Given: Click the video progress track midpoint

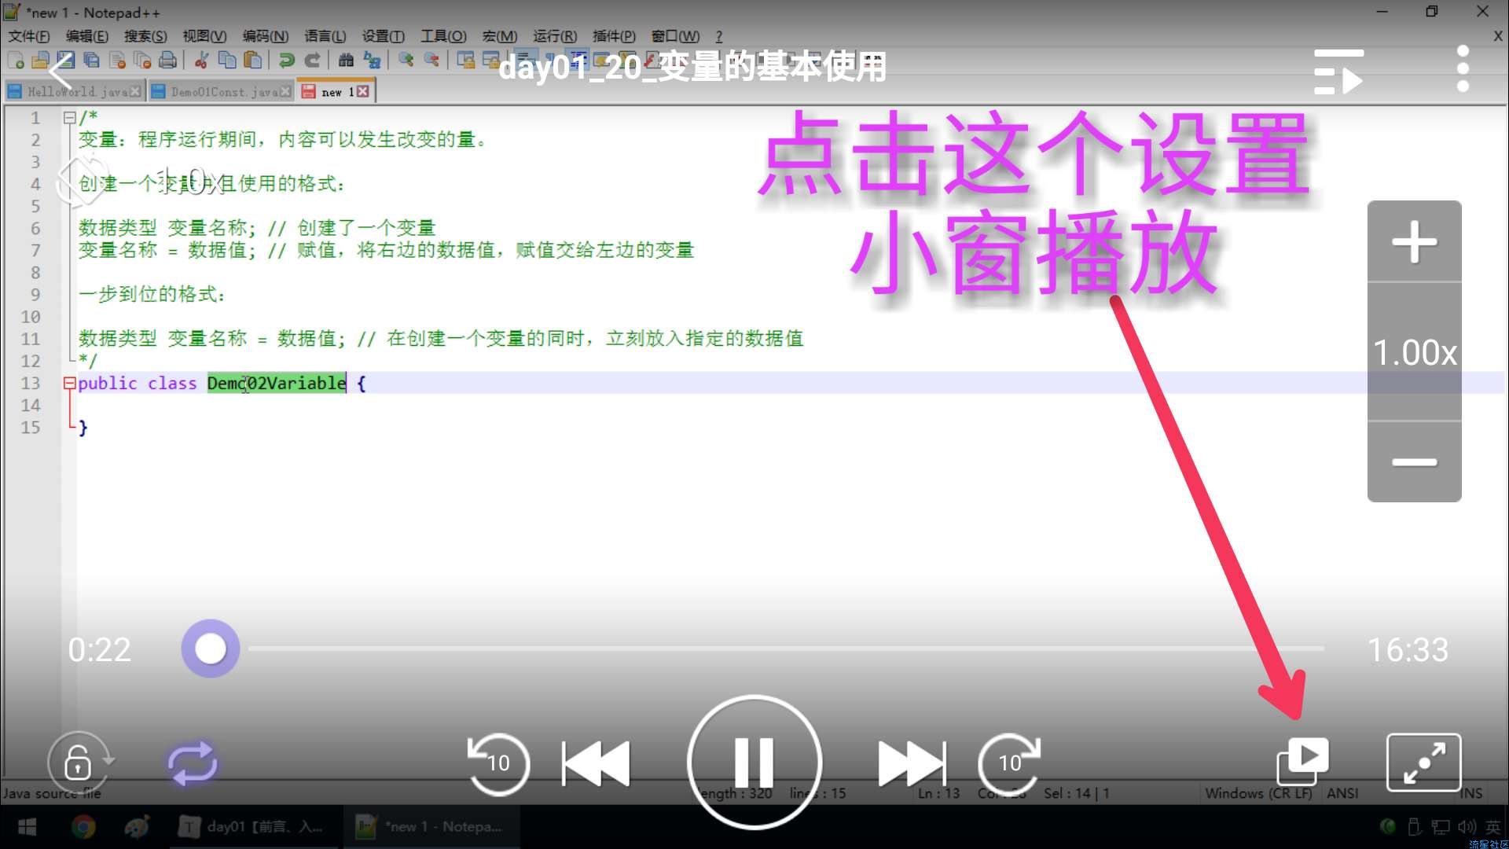Looking at the screenshot, I should click(x=786, y=649).
